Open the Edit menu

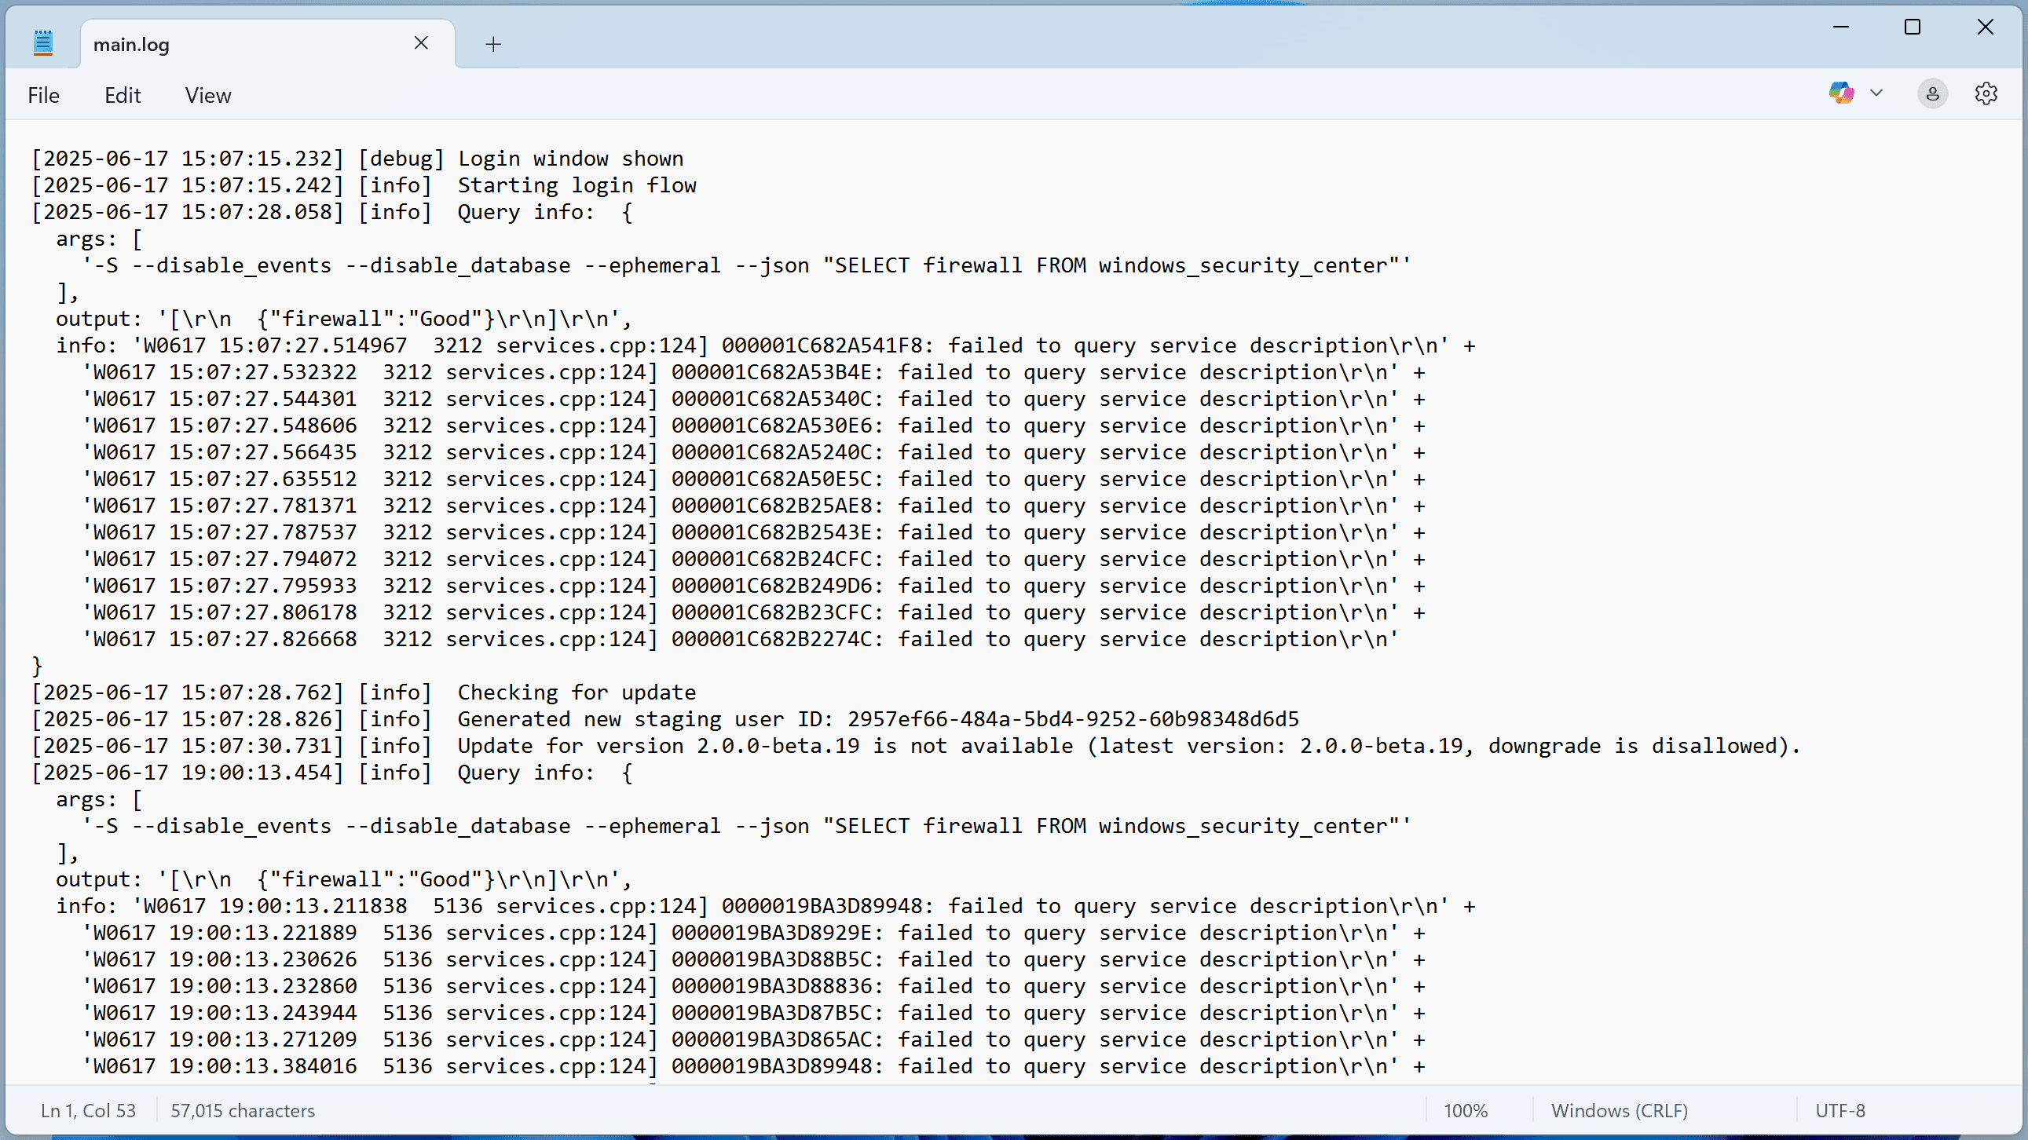122,95
